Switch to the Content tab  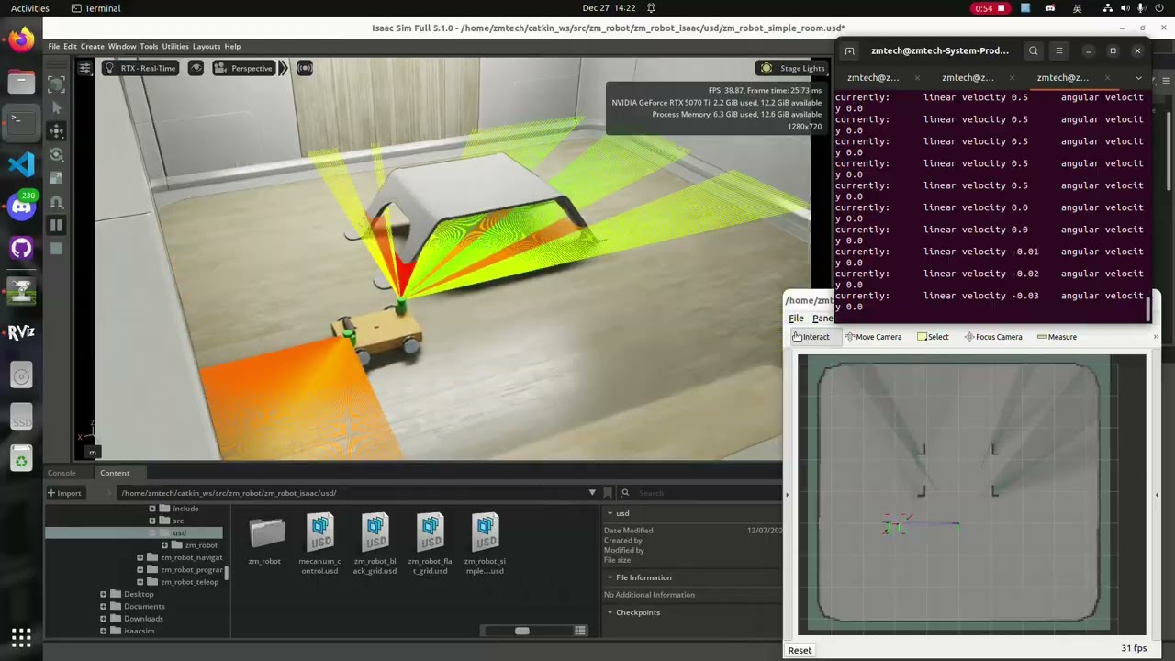115,473
